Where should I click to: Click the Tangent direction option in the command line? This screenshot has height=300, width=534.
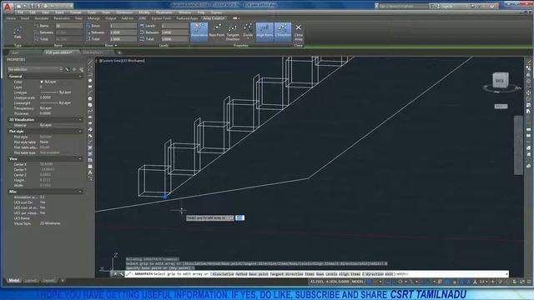pyautogui.click(x=286, y=274)
